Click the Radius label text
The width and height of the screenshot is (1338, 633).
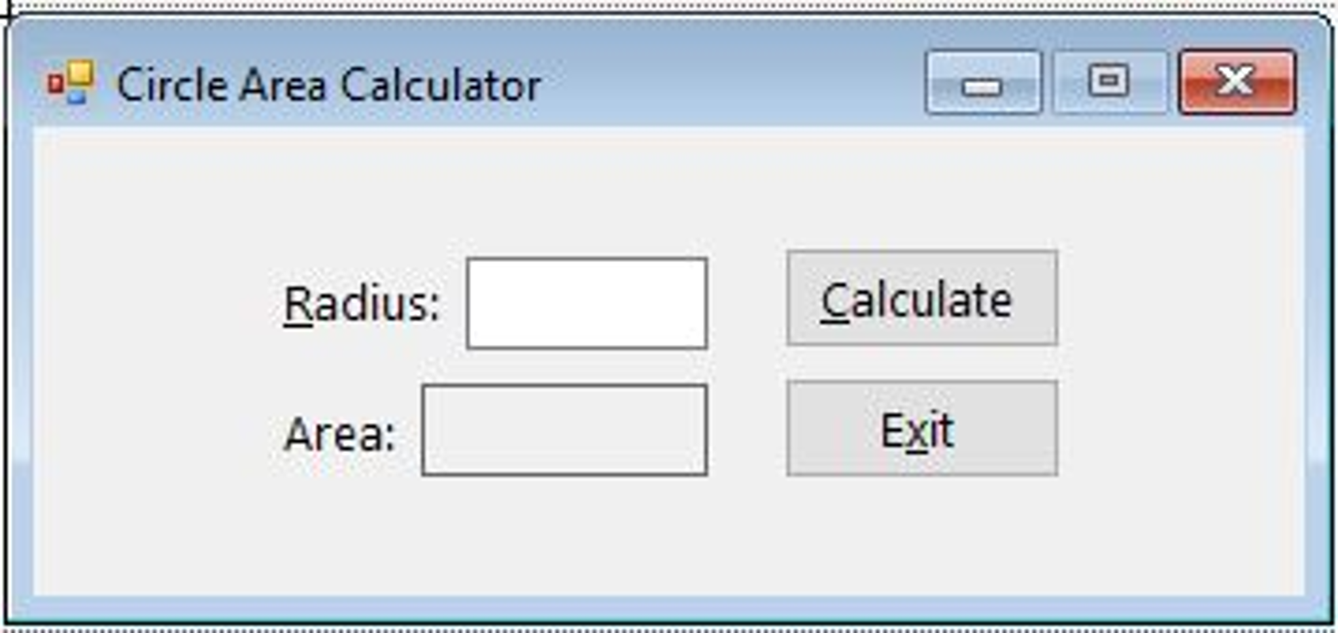click(x=361, y=304)
